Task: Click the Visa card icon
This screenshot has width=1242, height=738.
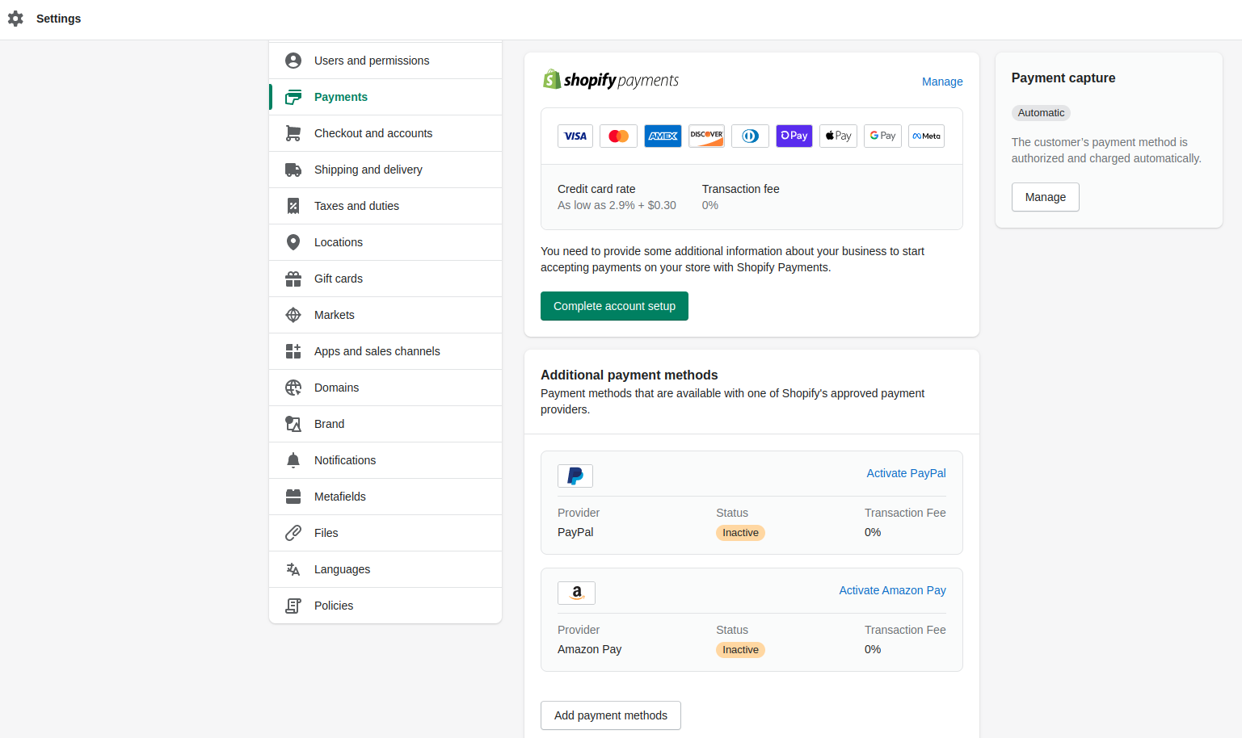Action: pyautogui.click(x=575, y=136)
